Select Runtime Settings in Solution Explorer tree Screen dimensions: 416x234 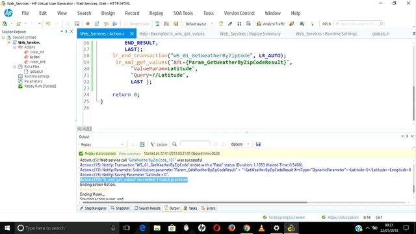(x=36, y=77)
